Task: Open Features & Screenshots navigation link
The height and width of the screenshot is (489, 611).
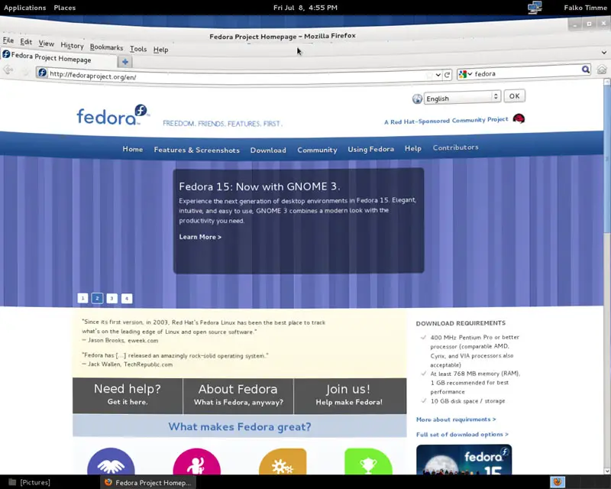Action: click(x=197, y=150)
